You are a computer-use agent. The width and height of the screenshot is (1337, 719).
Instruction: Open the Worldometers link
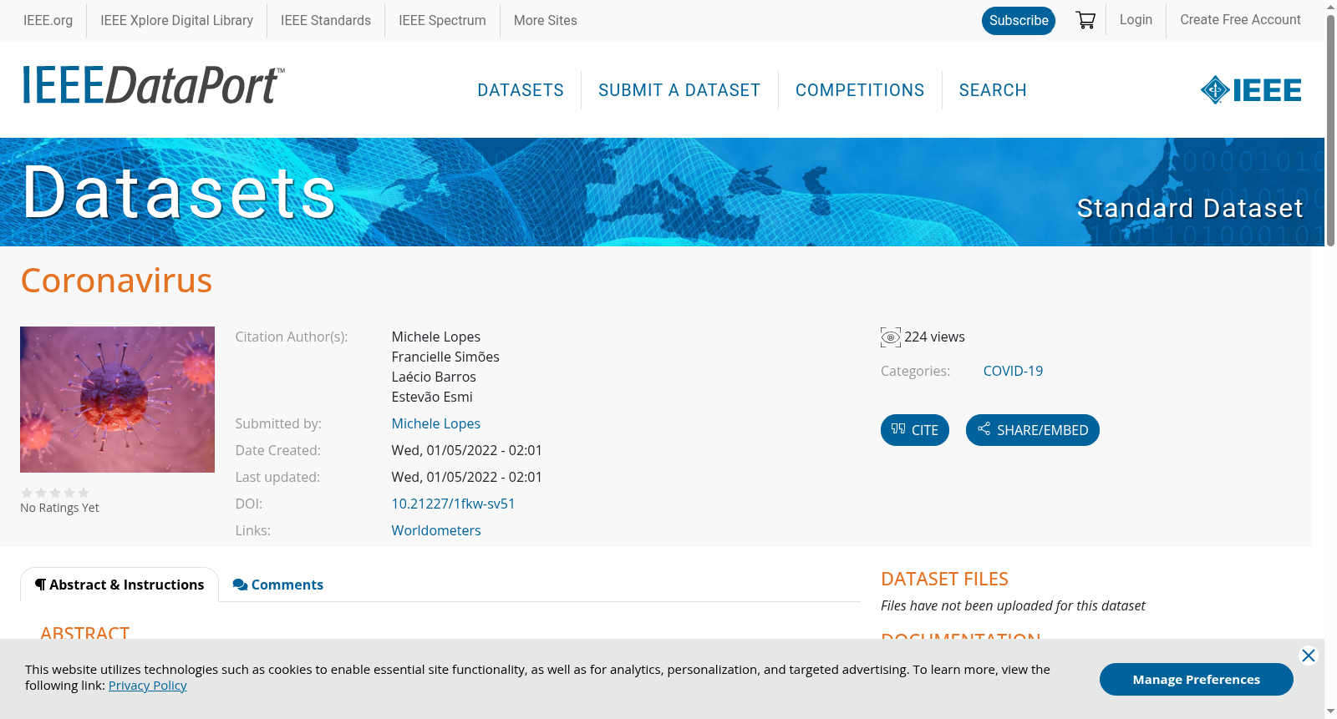coord(436,530)
